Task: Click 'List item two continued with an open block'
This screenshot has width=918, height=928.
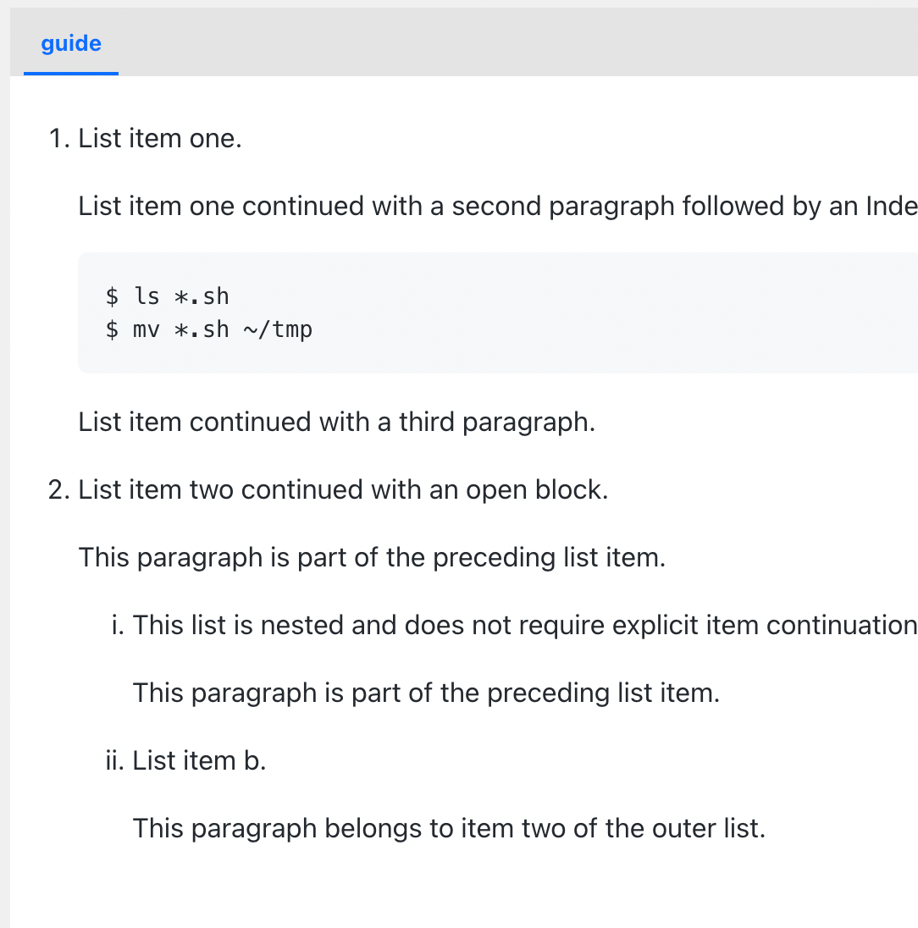Action: tap(343, 490)
